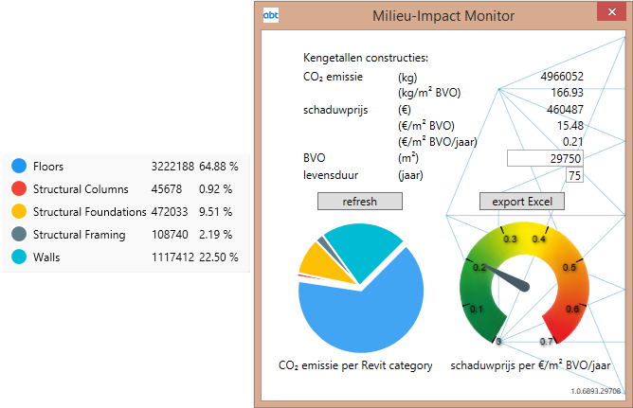The width and height of the screenshot is (633, 408).
Task: Click the 9.51 % percentage
Action: coord(215,212)
